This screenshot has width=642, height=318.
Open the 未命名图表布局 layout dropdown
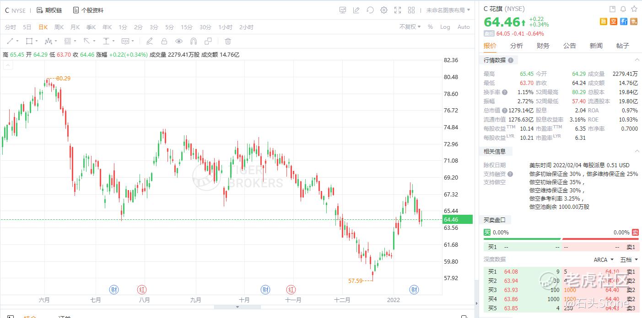[x=448, y=10]
